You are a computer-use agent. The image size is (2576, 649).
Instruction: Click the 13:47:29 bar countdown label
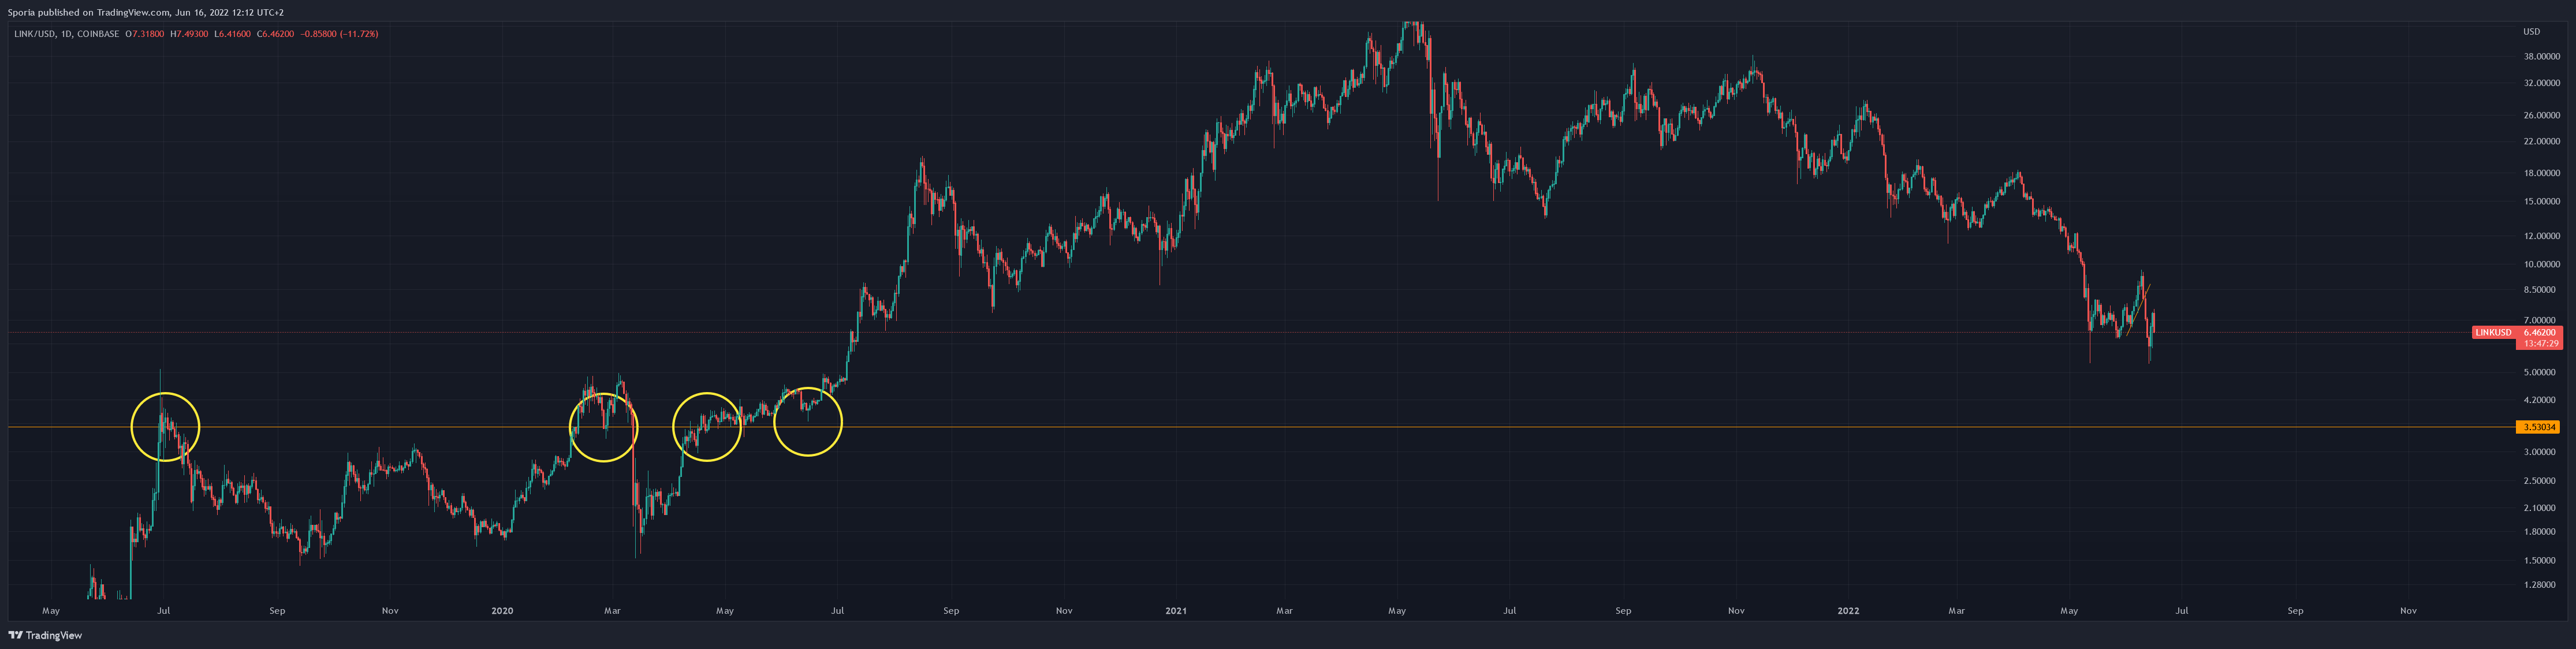[2539, 343]
